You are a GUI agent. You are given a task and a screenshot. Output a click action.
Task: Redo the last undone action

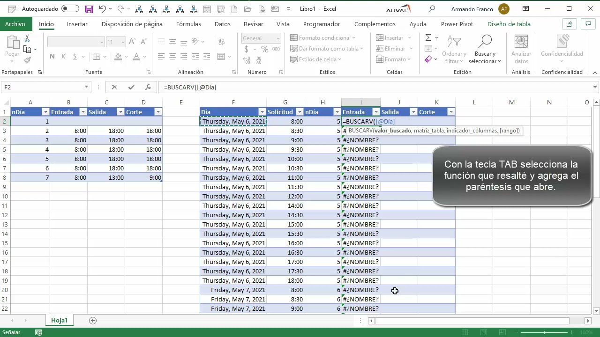[121, 9]
